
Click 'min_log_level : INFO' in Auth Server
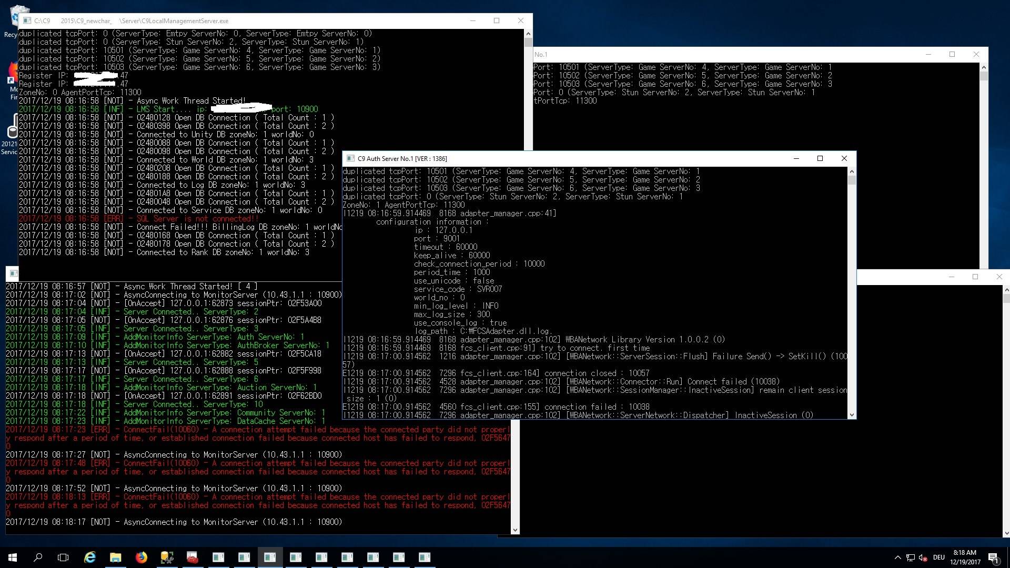click(456, 306)
